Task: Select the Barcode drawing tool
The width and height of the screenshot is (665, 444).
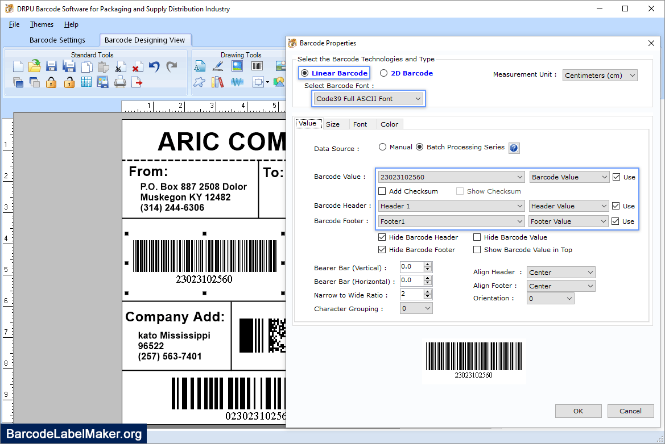Action: click(257, 66)
